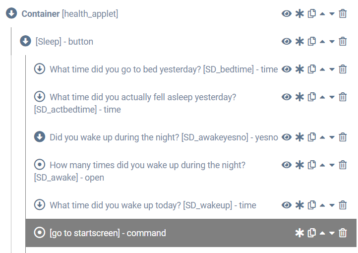Collapse the health_applet container
This screenshot has height=253, width=358.
pos(11,13)
